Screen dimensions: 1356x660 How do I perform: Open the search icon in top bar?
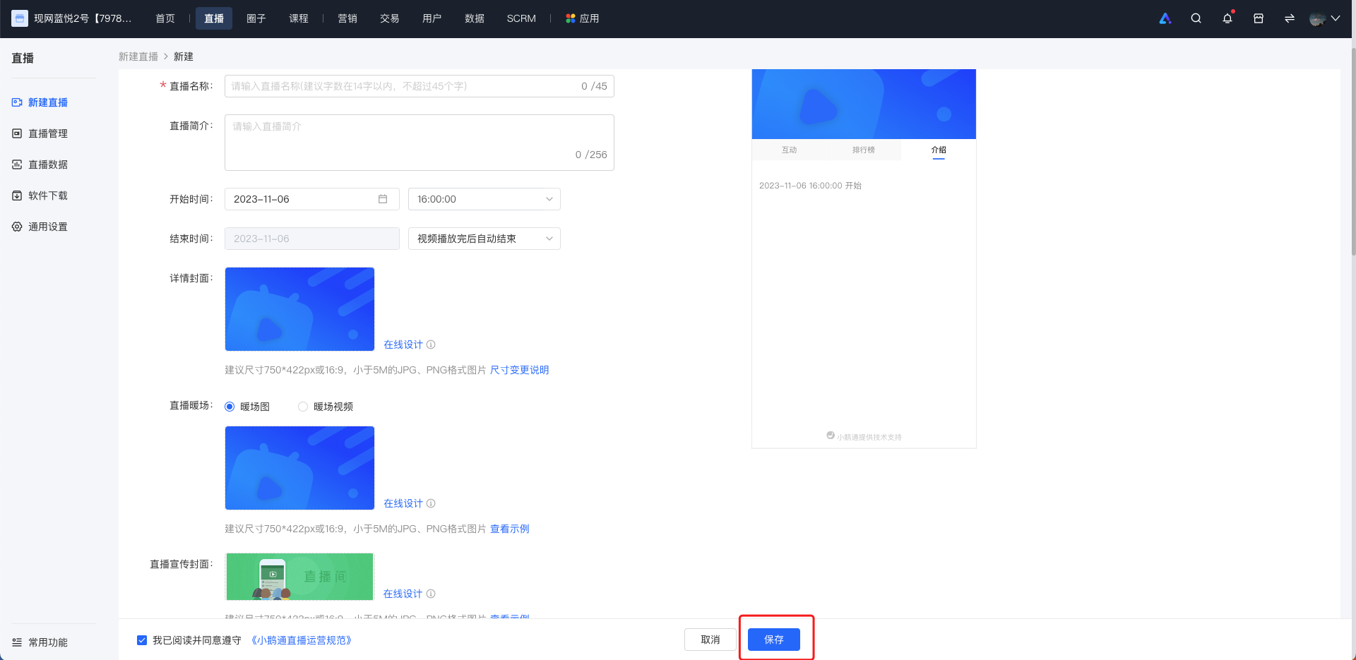tap(1196, 18)
